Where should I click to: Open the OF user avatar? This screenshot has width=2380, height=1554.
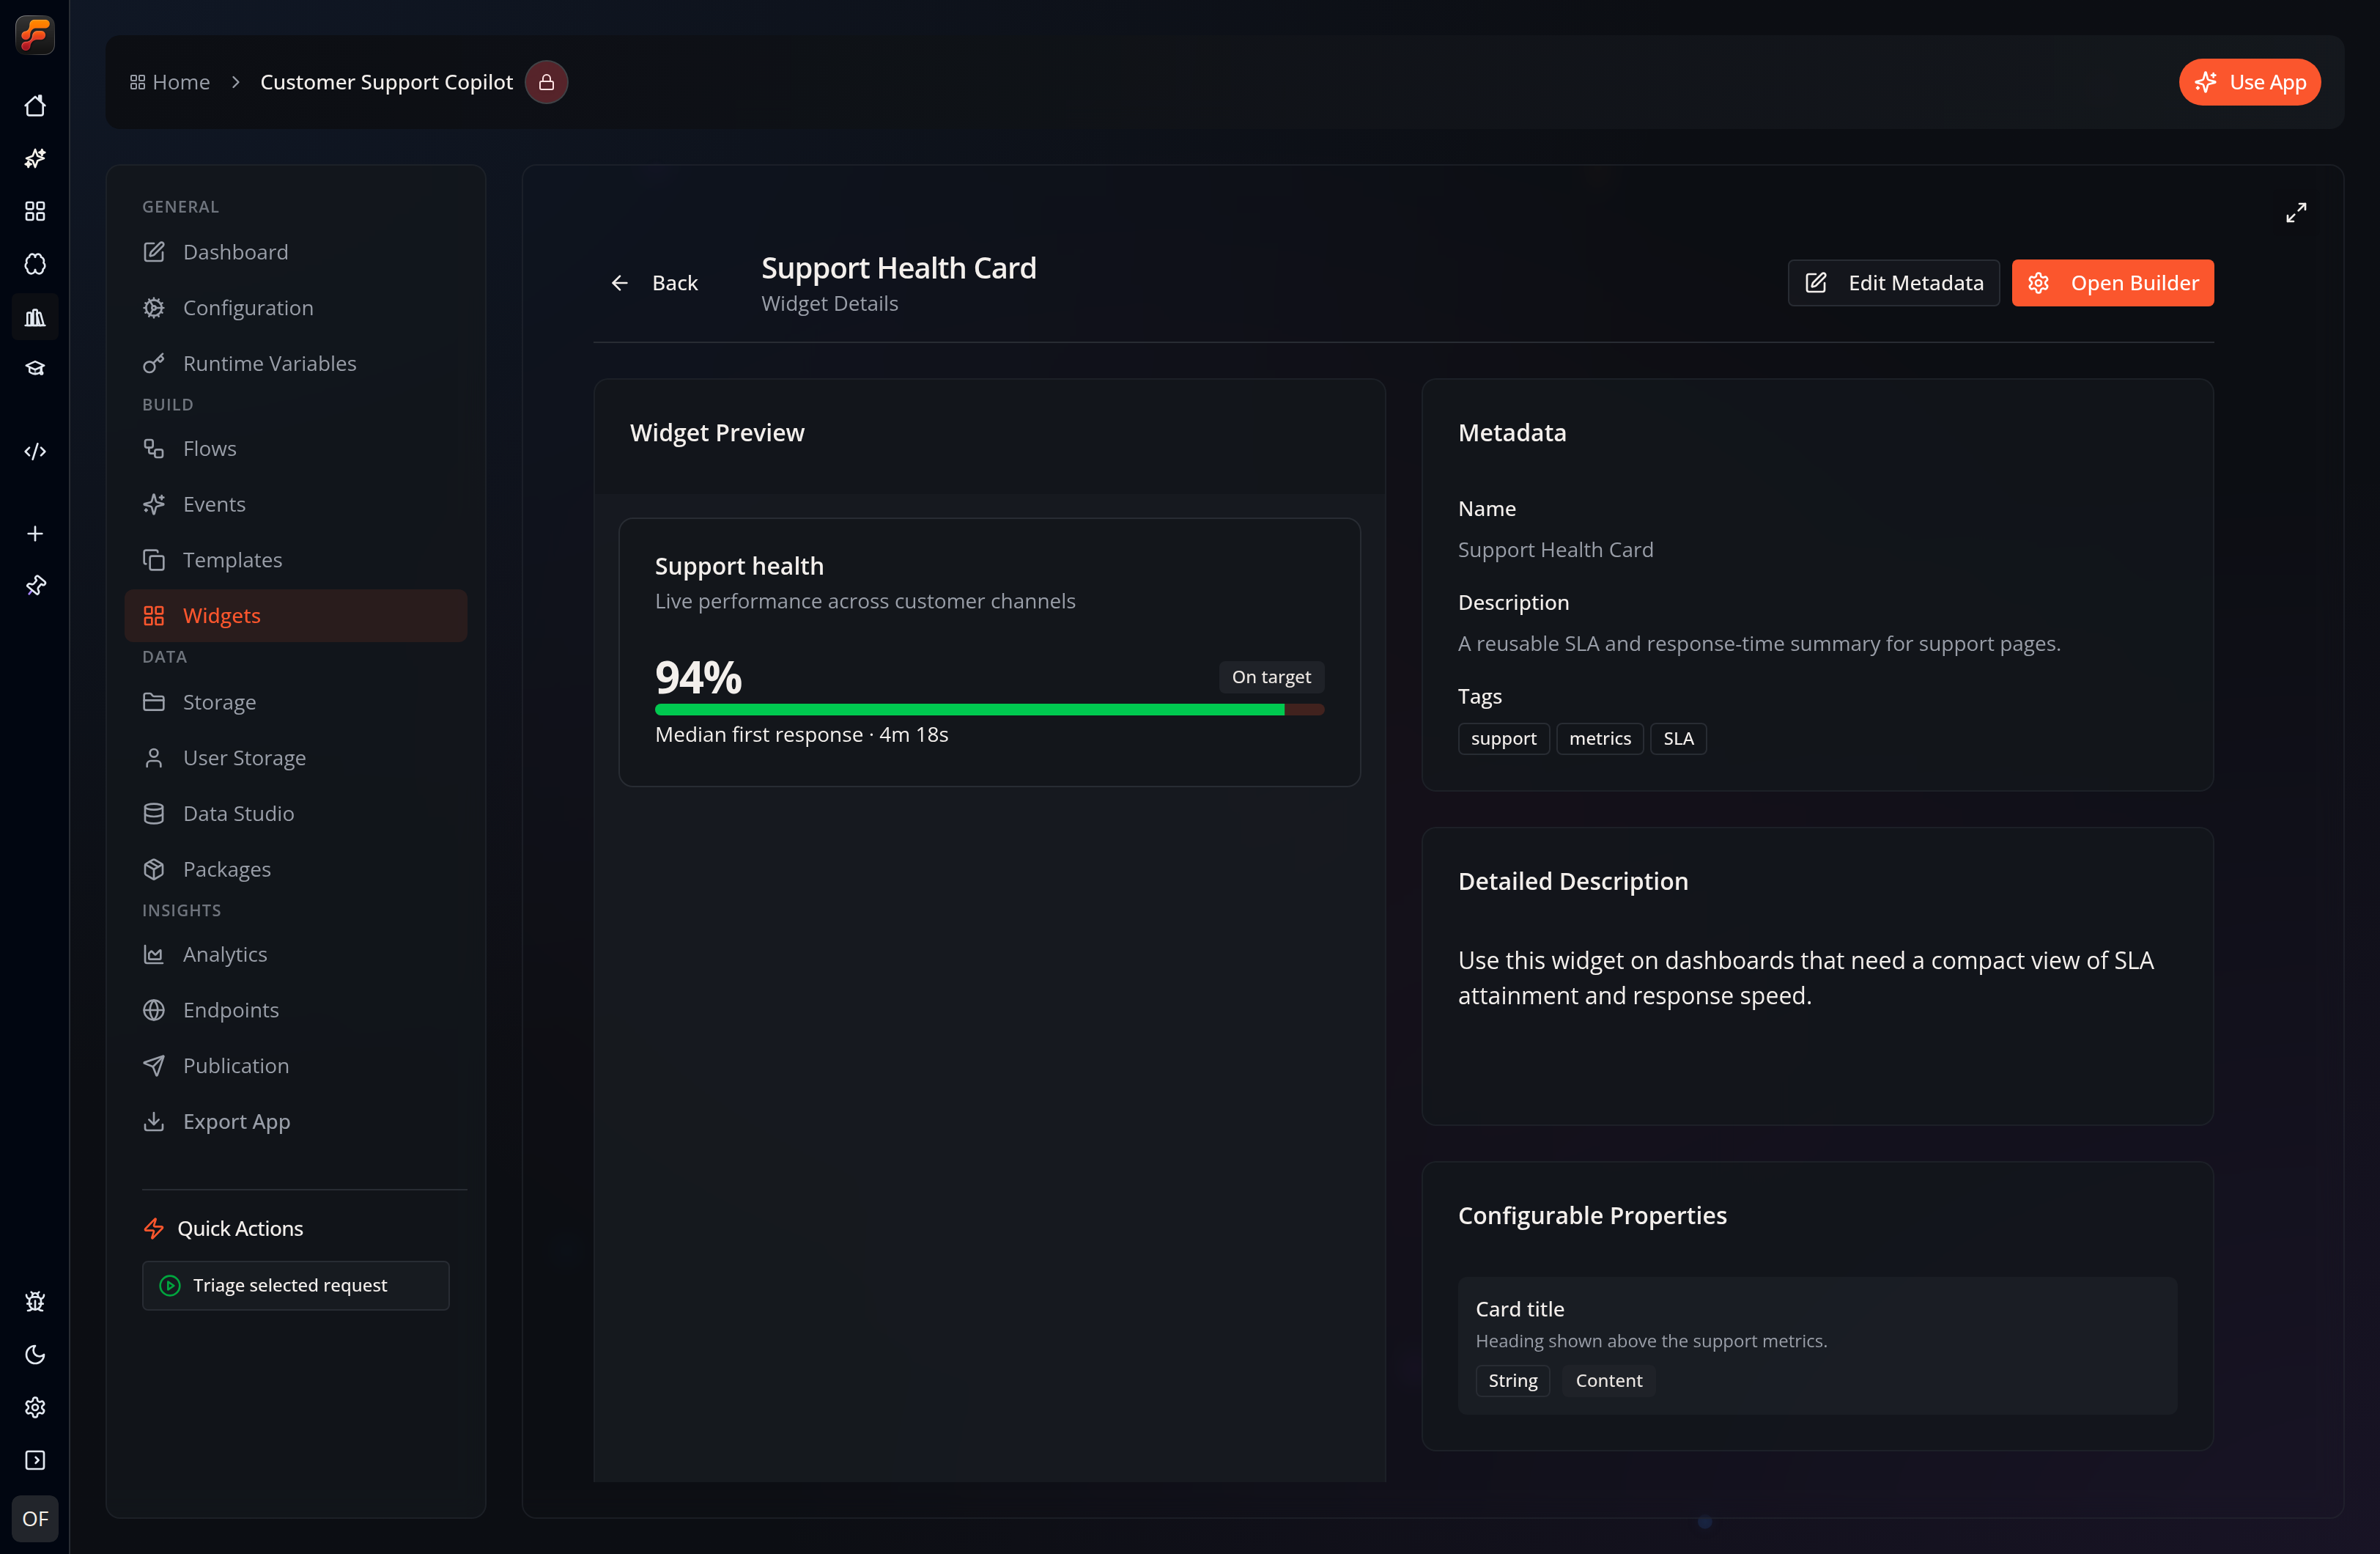point(35,1519)
